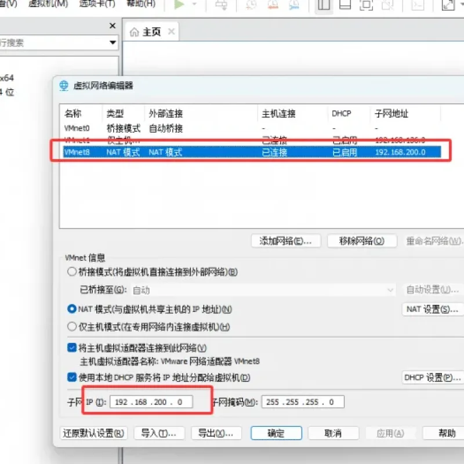This screenshot has height=464, width=464.
Task: Open the console view toolbar icon
Action: [418, 5]
